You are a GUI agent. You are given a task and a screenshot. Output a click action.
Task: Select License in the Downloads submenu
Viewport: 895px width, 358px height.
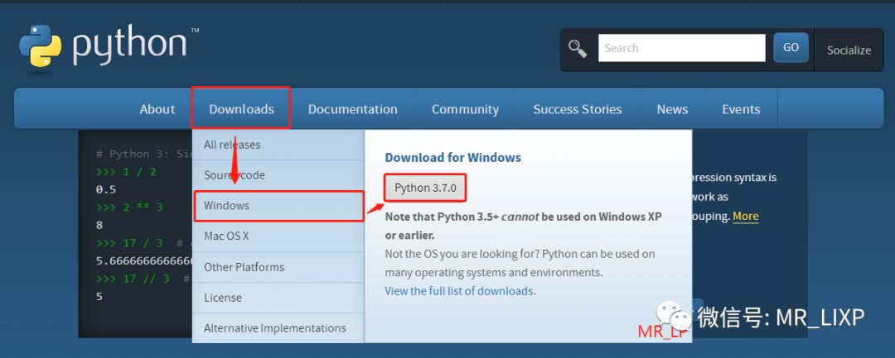[278, 298]
